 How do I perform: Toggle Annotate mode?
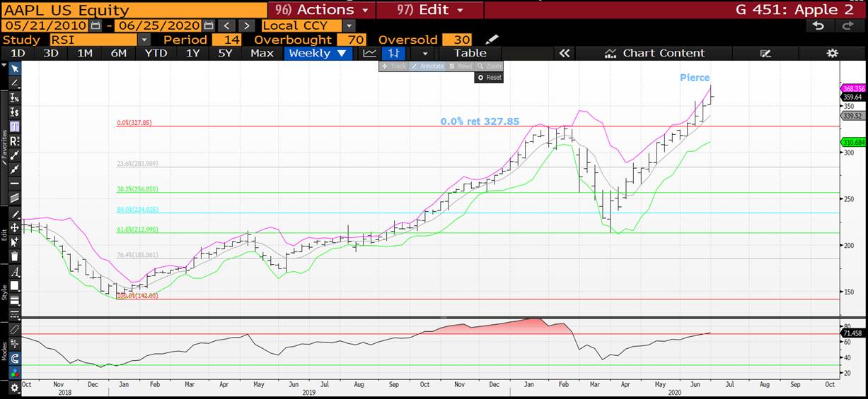pyautogui.click(x=427, y=66)
